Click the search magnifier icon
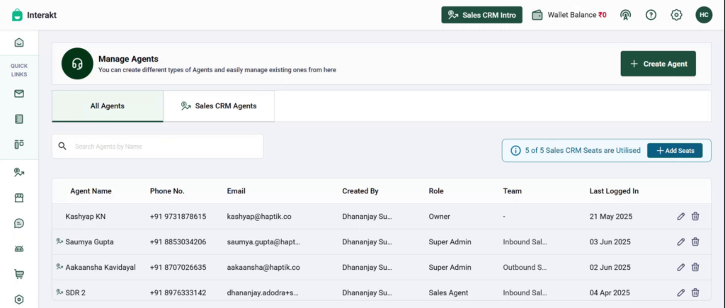The height and width of the screenshot is (308, 725). click(x=62, y=146)
